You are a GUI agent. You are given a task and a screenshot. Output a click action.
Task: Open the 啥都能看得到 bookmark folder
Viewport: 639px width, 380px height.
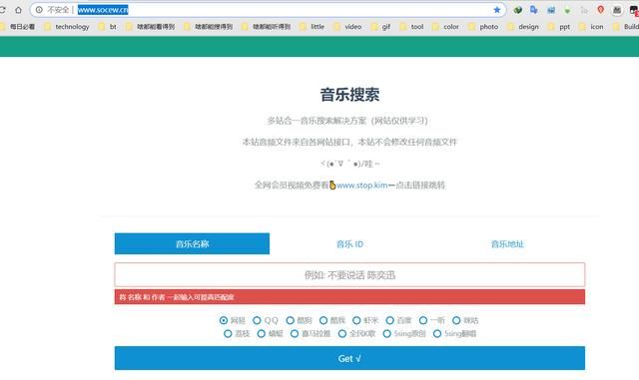pos(151,27)
